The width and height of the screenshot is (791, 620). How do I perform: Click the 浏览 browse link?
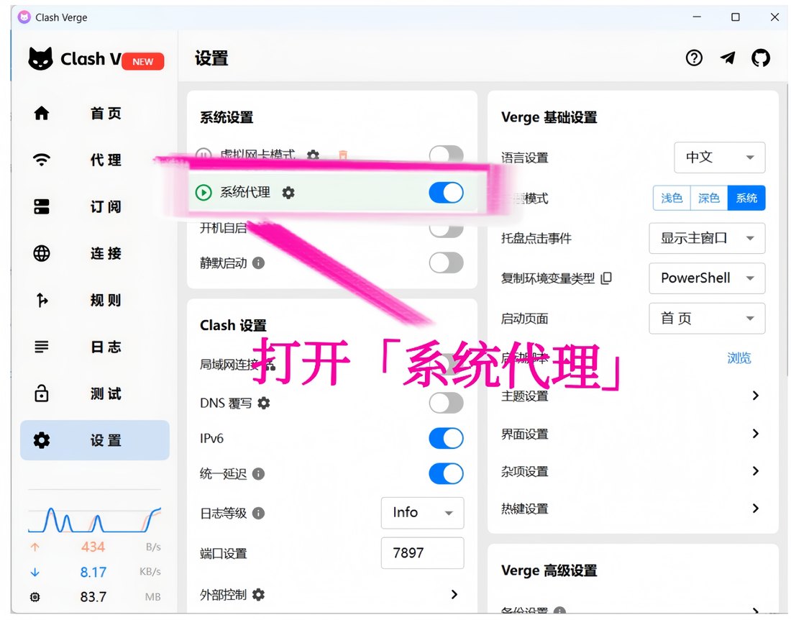[x=739, y=358]
